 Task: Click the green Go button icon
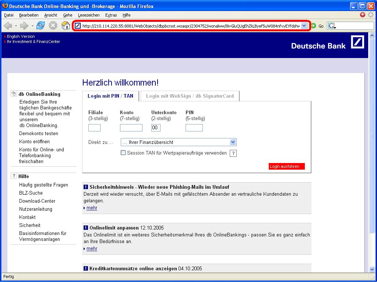314,26
